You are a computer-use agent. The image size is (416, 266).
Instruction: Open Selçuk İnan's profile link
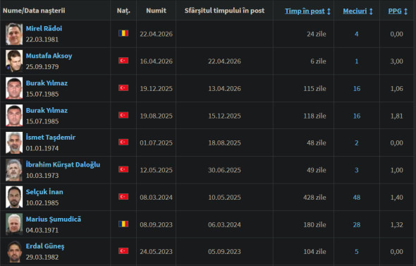pyautogui.click(x=44, y=192)
